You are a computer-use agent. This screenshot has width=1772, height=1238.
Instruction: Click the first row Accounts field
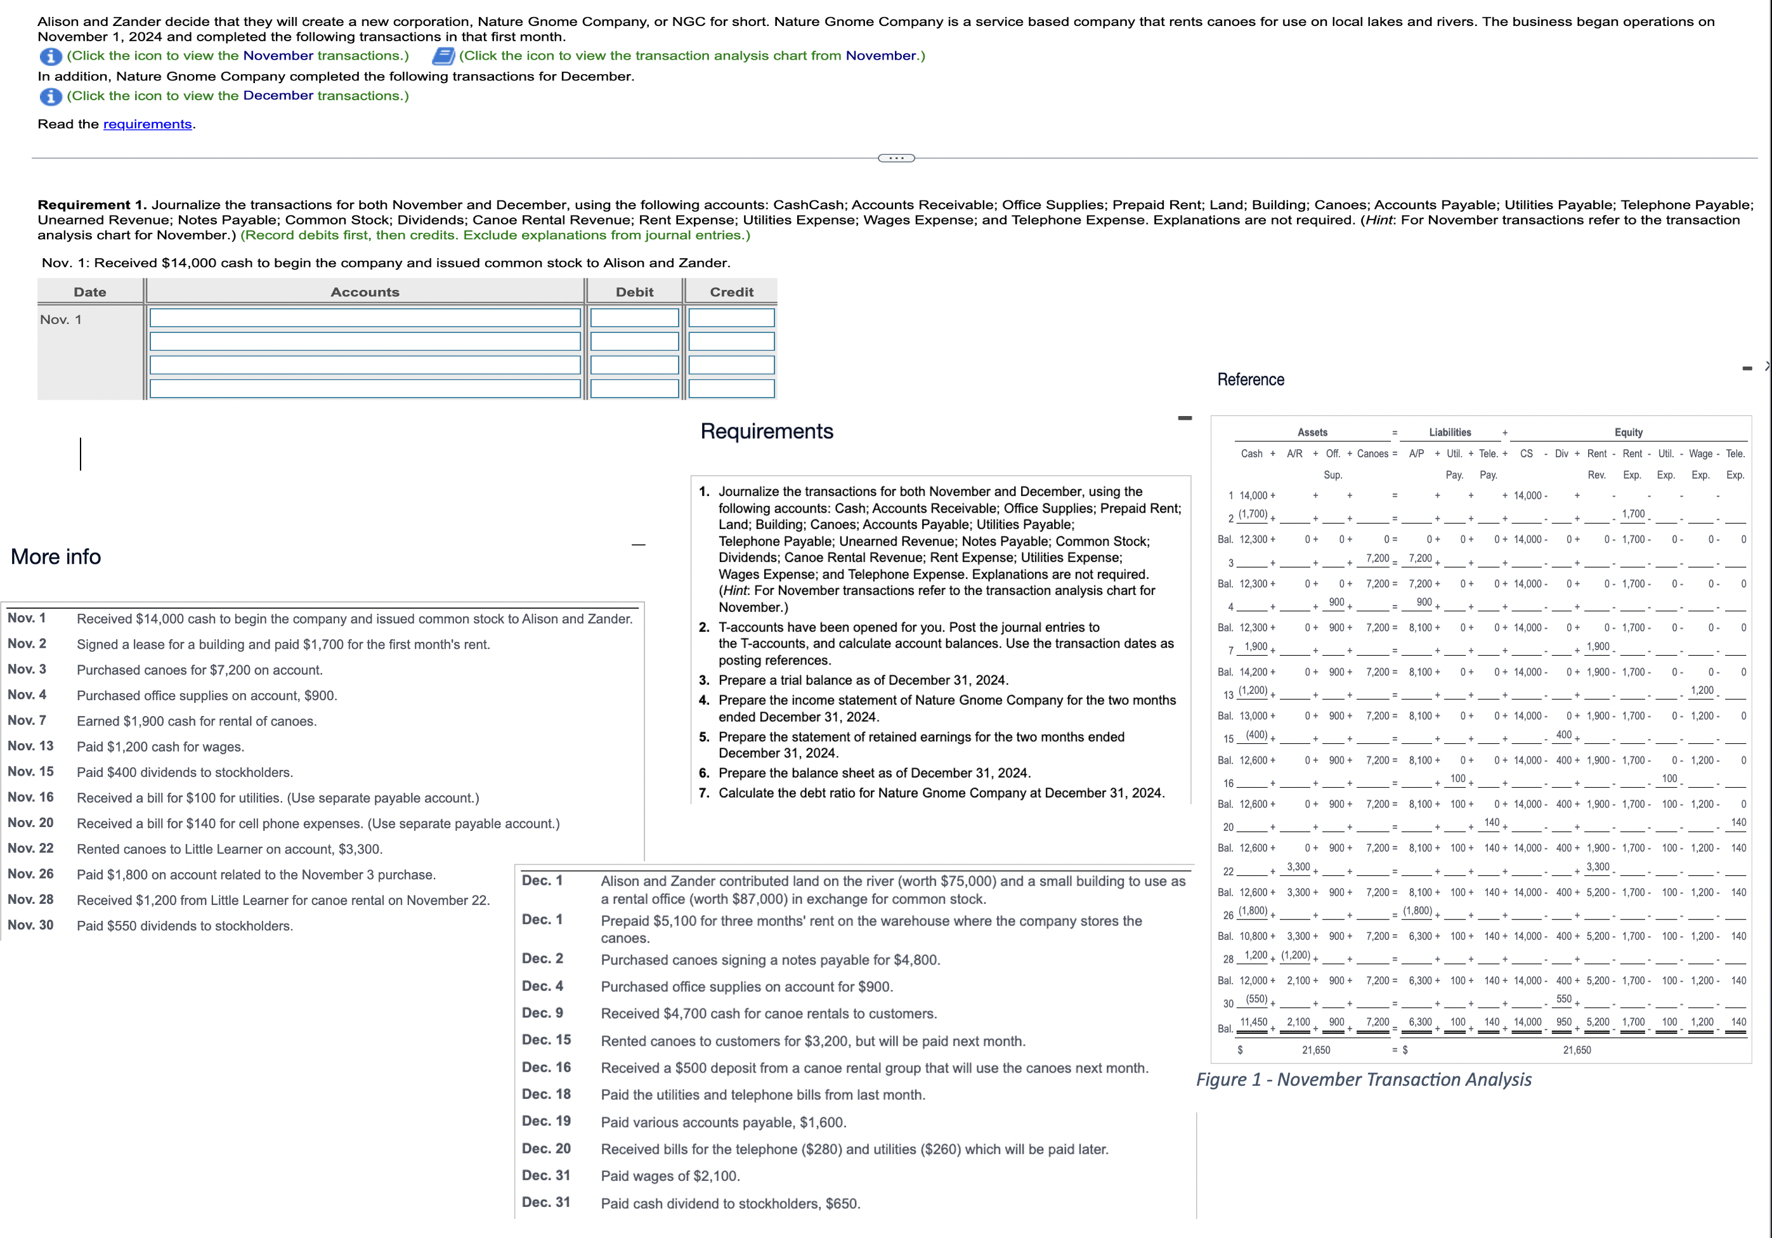pos(364,318)
